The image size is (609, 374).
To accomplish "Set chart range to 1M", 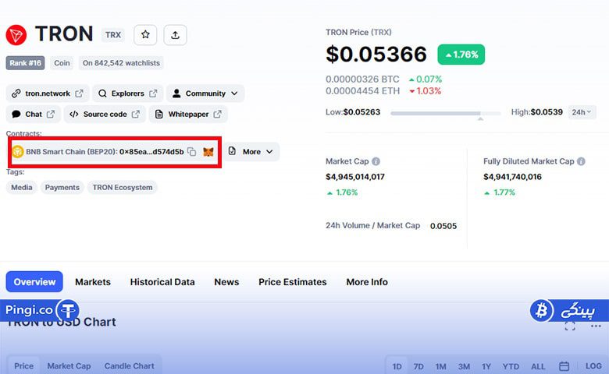I will point(440,366).
